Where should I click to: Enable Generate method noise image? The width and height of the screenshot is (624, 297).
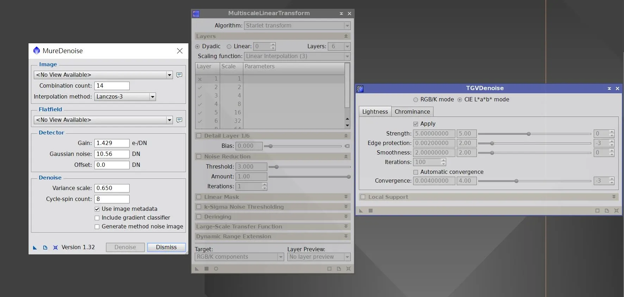[97, 227]
